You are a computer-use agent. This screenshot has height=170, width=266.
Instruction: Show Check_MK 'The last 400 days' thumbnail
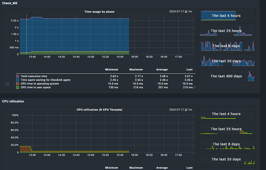226,76
